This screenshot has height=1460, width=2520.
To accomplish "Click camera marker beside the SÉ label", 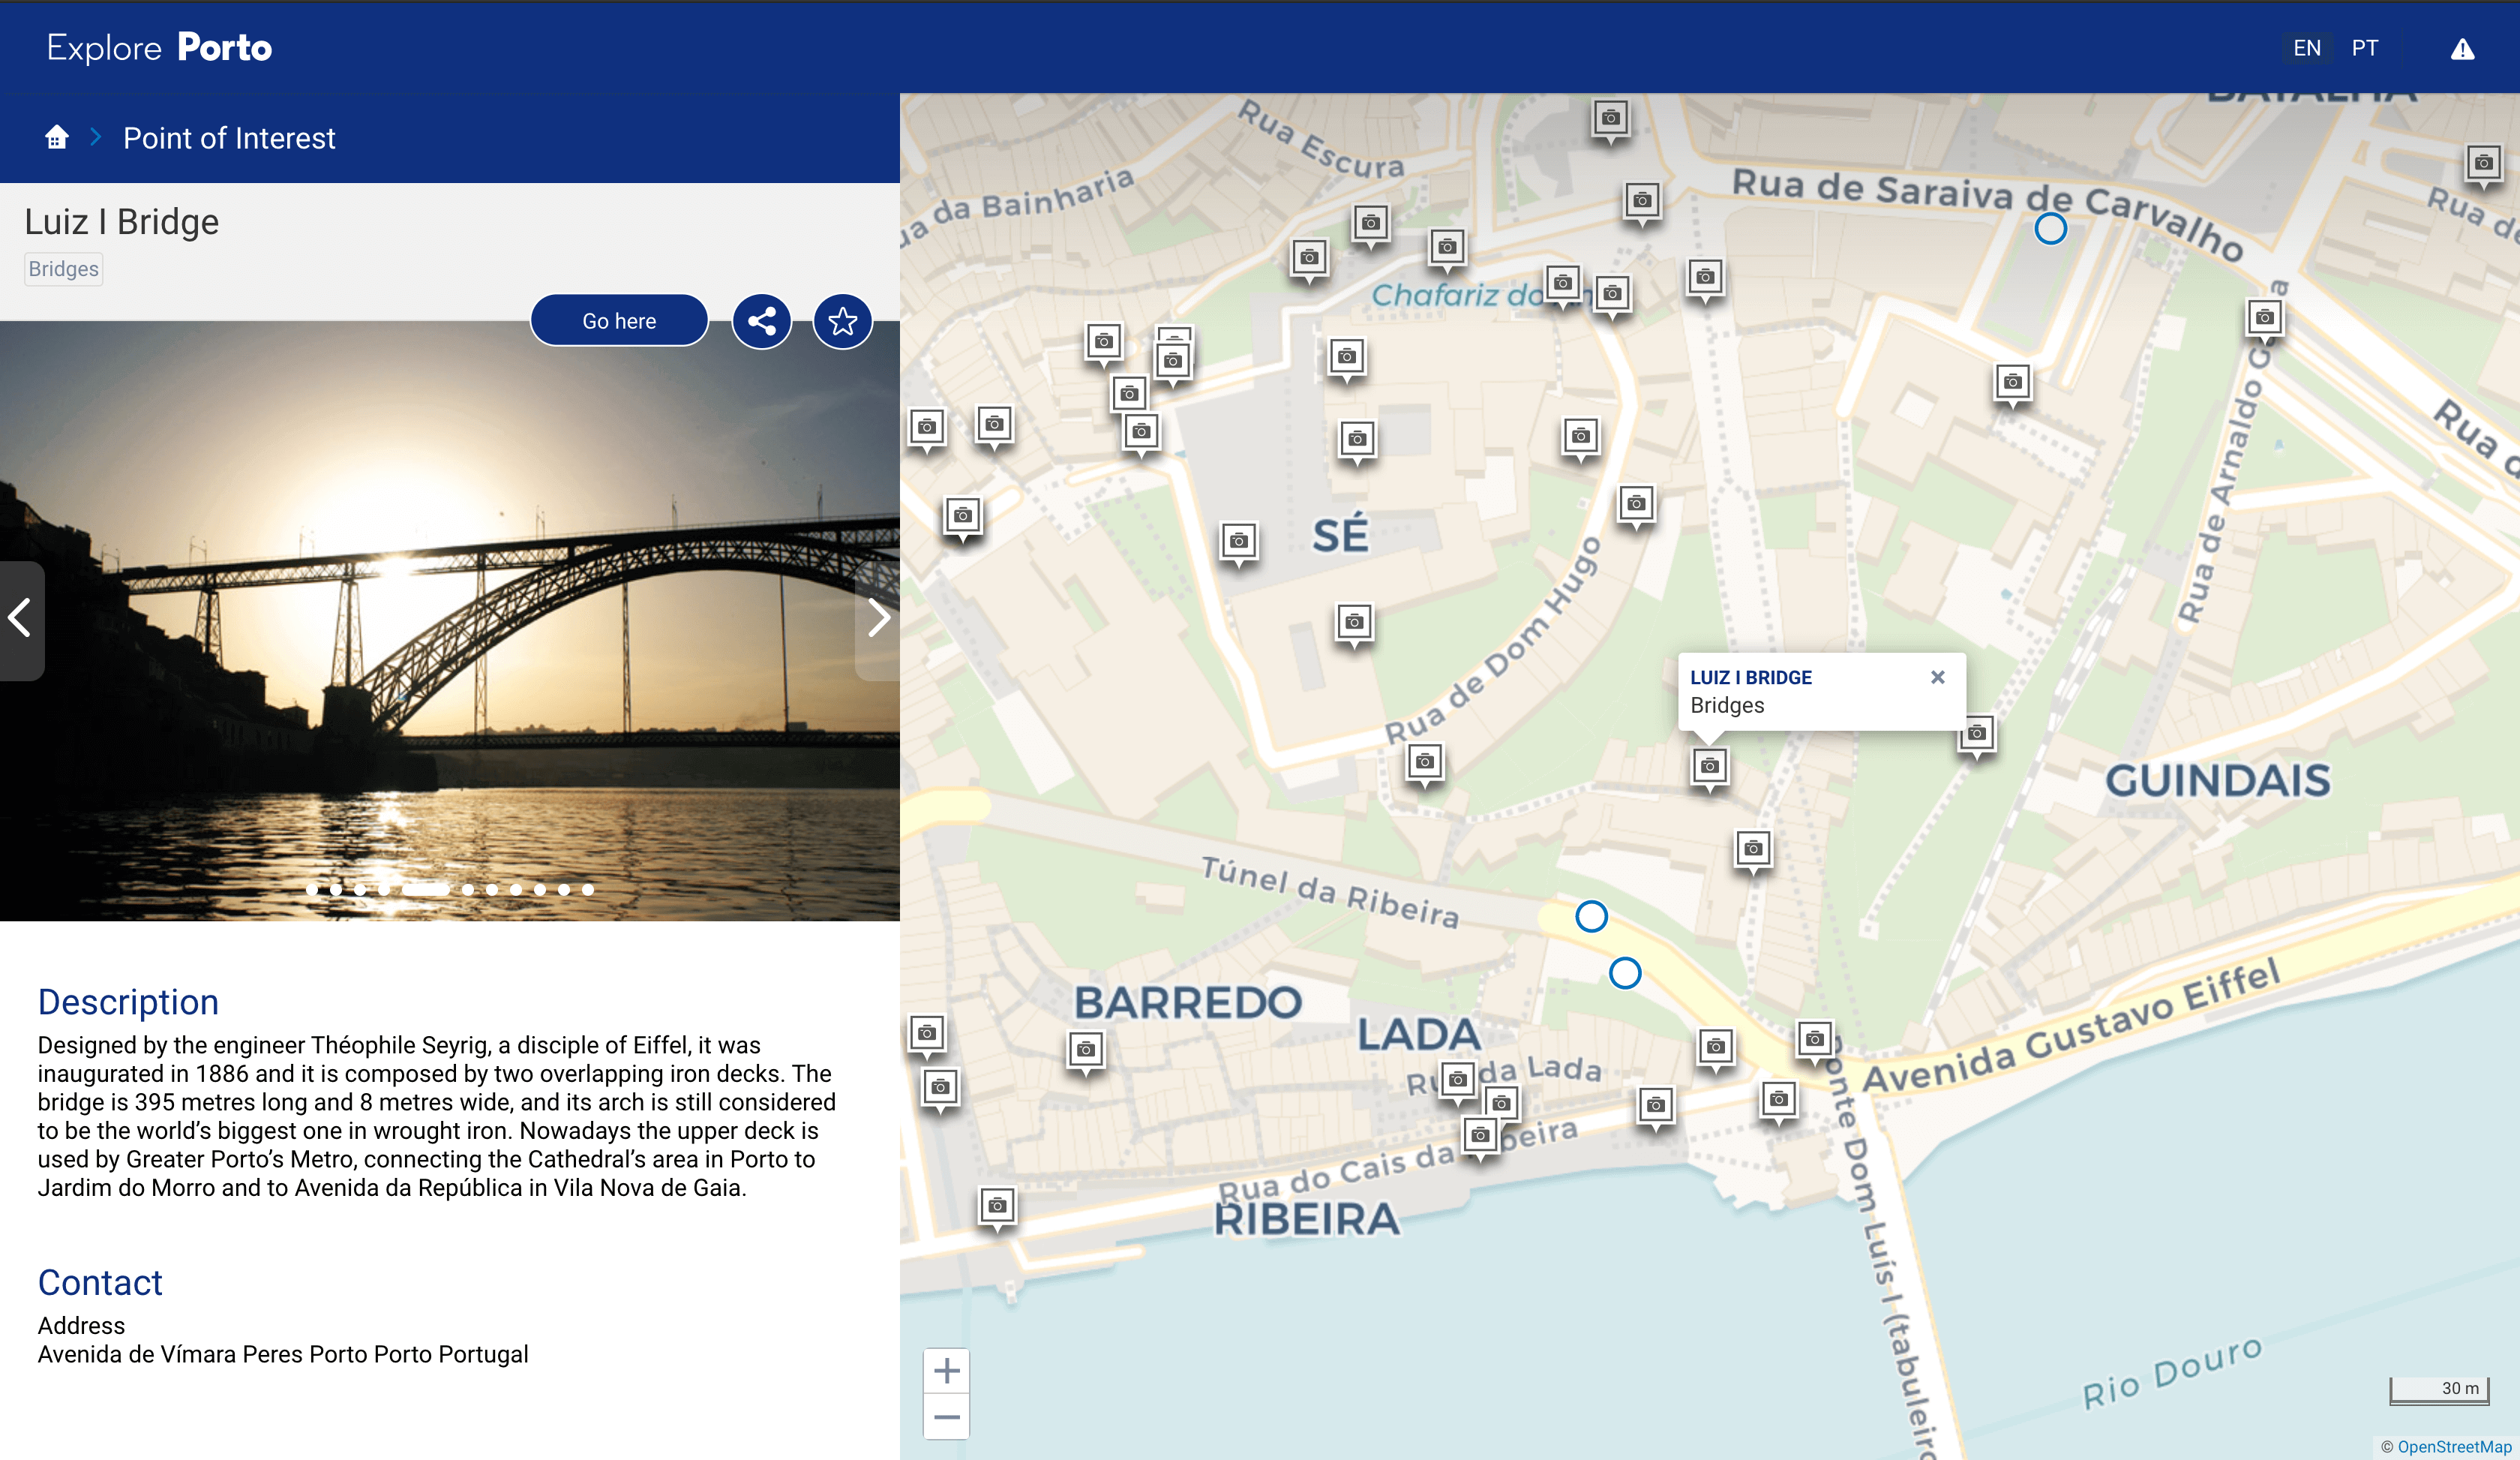I will (x=1238, y=542).
